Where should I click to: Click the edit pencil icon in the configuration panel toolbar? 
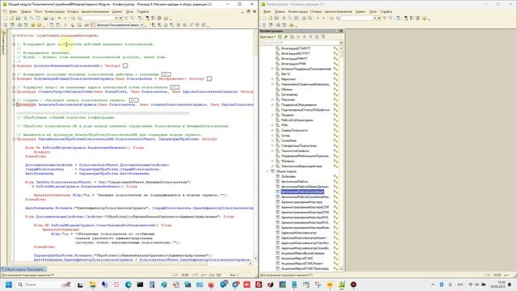pos(286,36)
